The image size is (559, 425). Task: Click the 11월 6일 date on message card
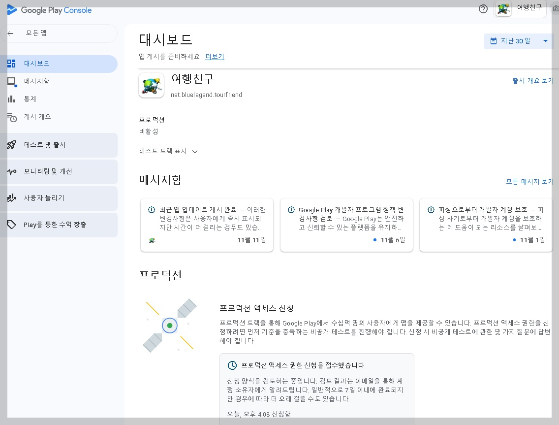pos(393,240)
